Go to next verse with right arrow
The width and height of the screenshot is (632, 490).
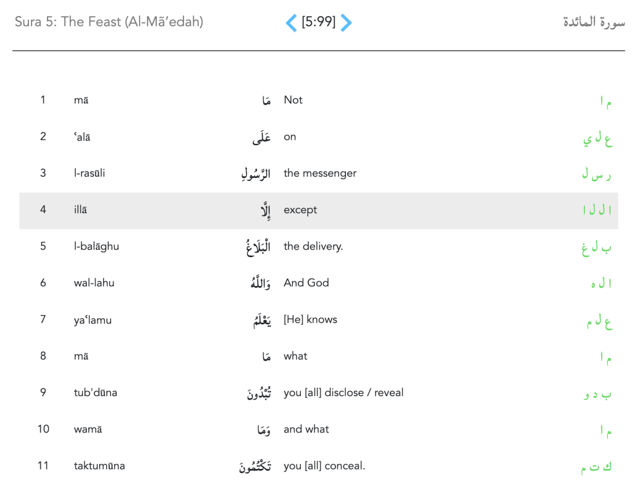pos(347,23)
